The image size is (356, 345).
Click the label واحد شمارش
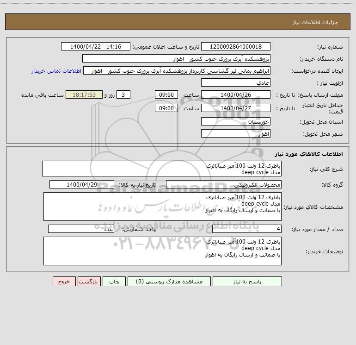[x=139, y=229]
